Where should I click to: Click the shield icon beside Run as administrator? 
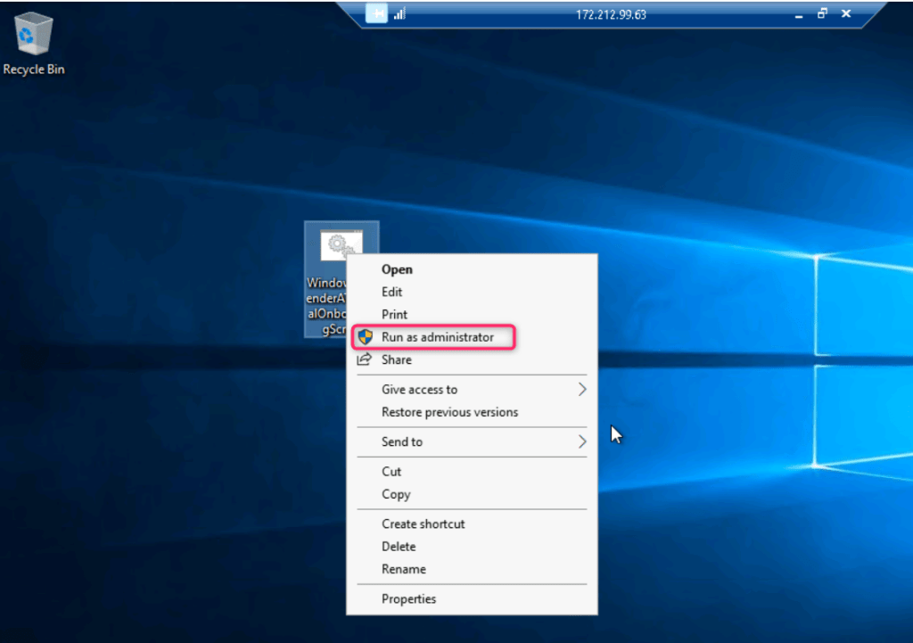pos(365,337)
